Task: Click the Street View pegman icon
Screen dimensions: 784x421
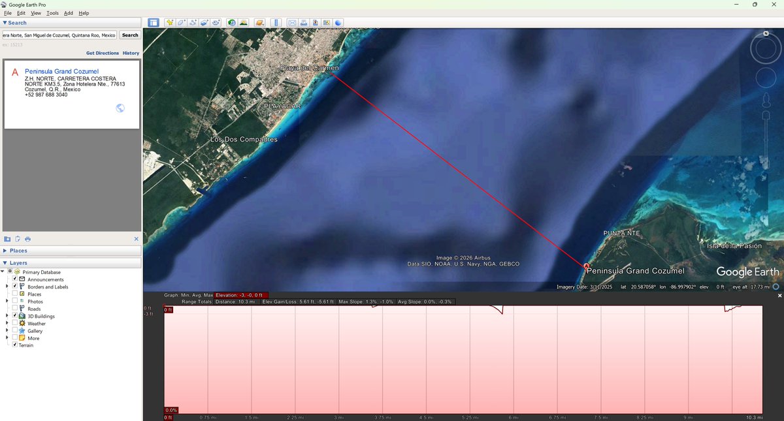Action: click(x=765, y=101)
